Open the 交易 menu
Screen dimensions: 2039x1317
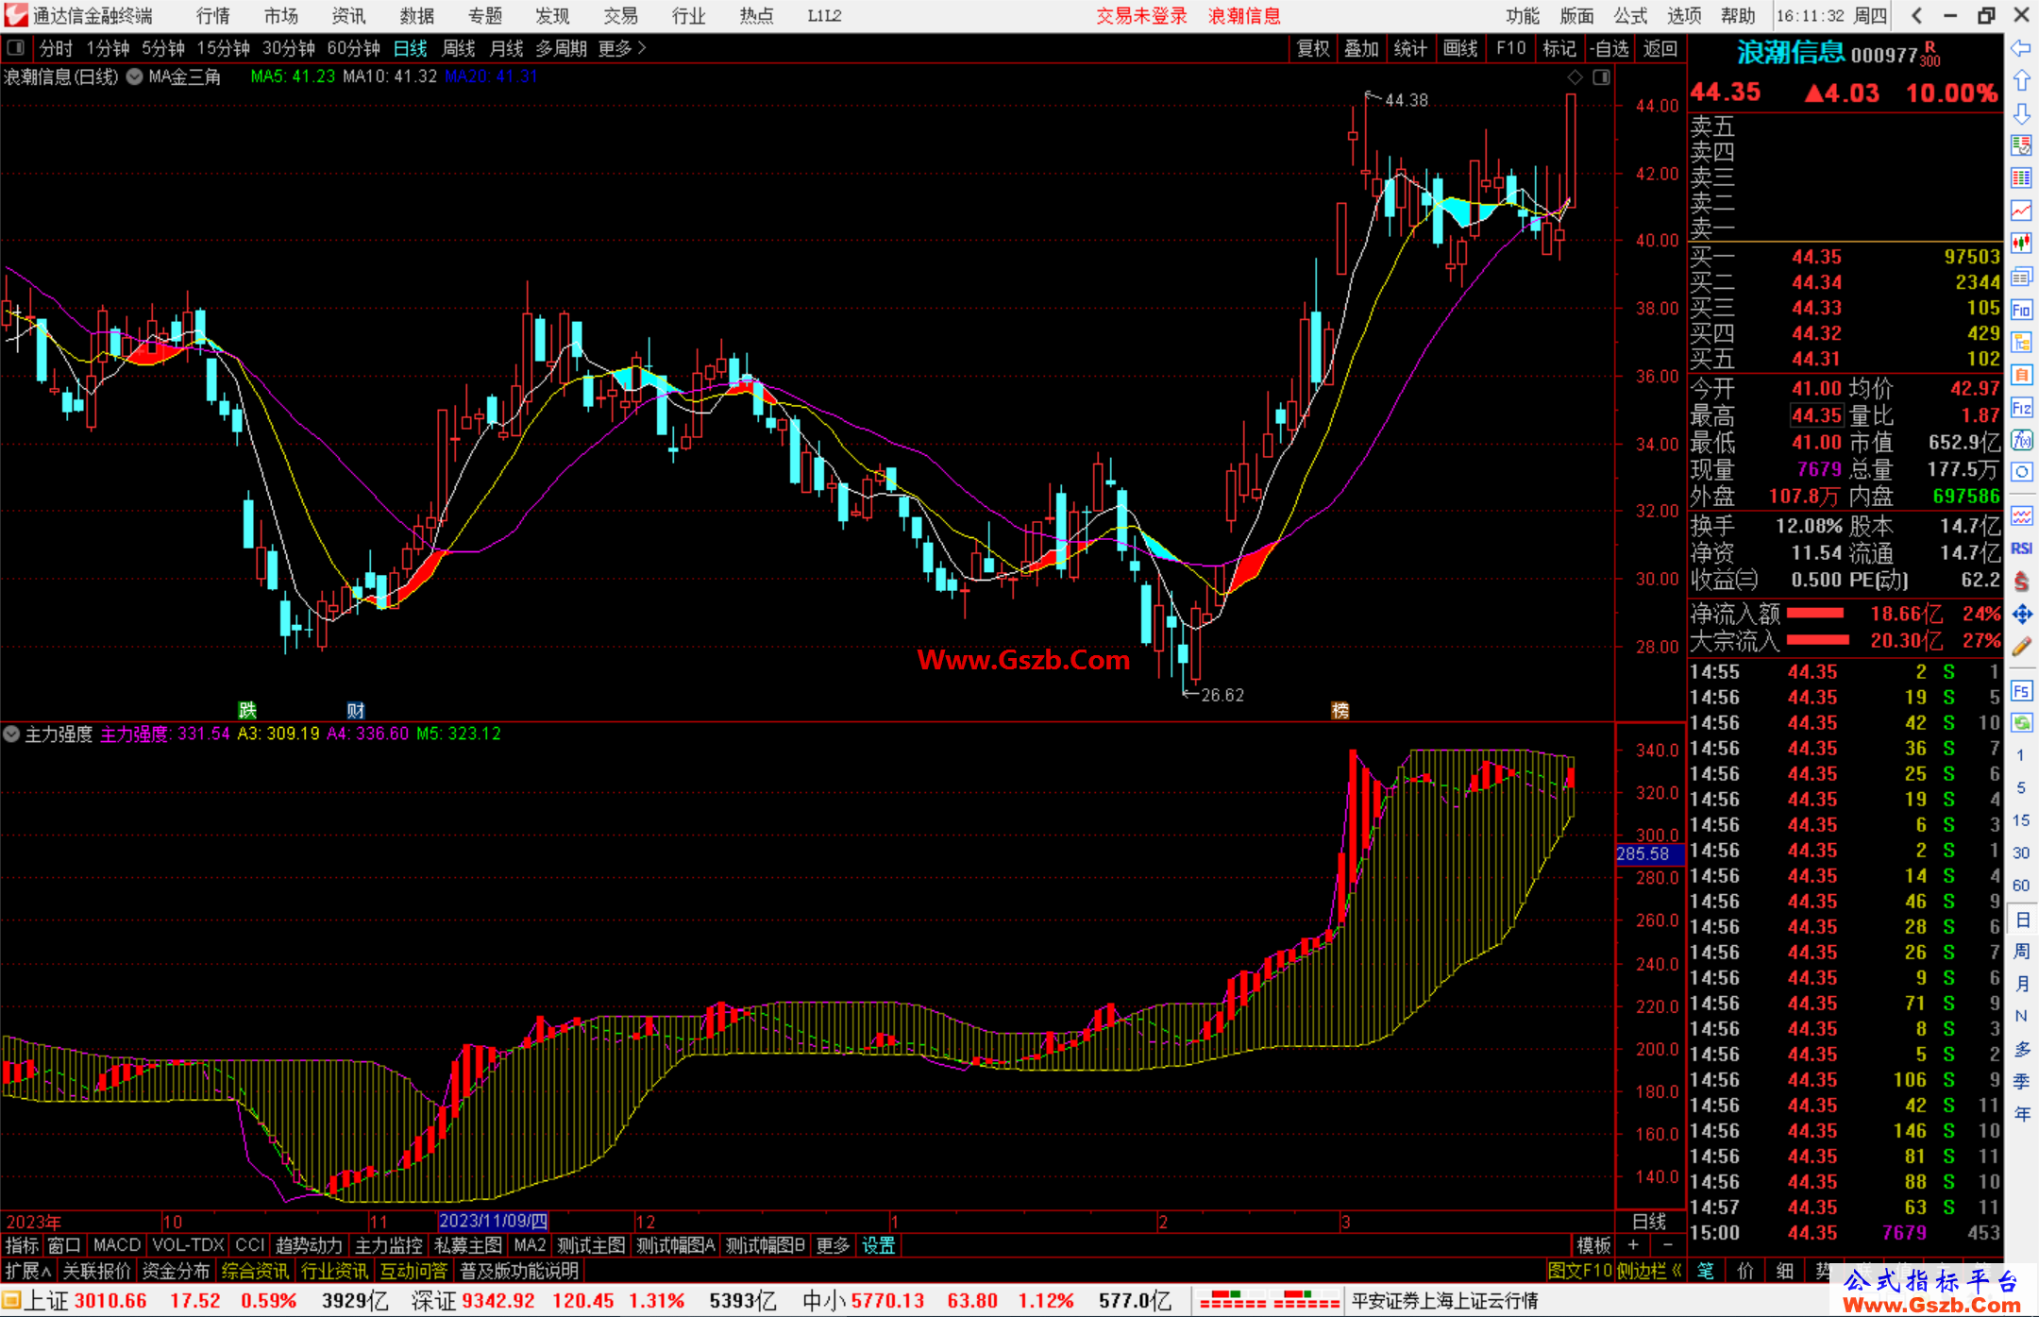pos(620,16)
